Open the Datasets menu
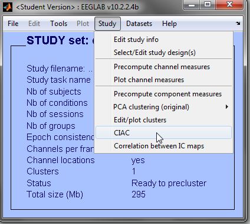This screenshot has height=224, width=250. coord(139,24)
